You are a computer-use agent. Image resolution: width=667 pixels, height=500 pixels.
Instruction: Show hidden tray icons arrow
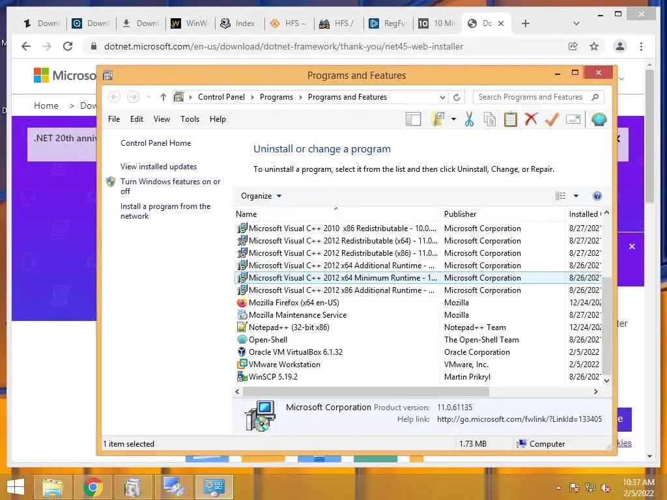click(558, 488)
